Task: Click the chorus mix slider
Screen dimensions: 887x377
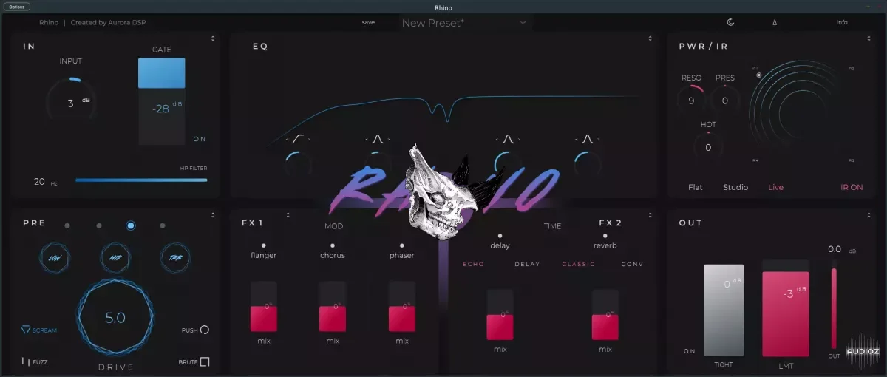Action: (333, 307)
